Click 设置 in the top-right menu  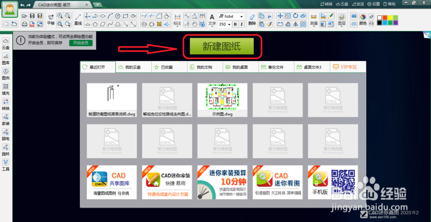pyautogui.click(x=374, y=4)
